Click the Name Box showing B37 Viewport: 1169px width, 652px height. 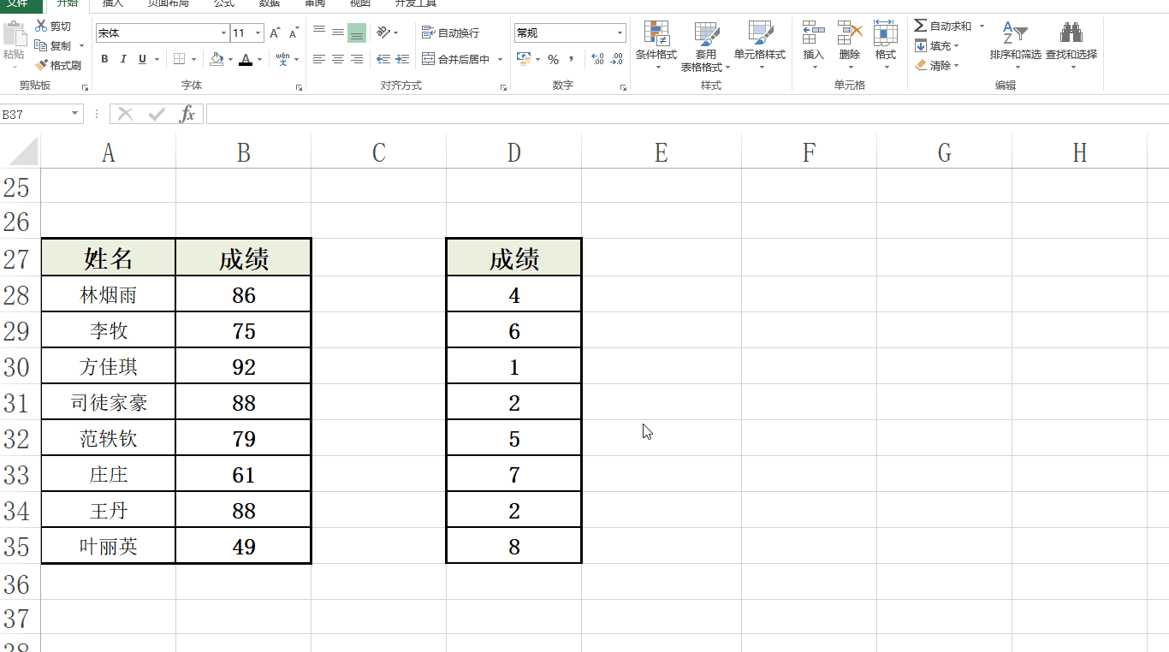tap(34, 114)
